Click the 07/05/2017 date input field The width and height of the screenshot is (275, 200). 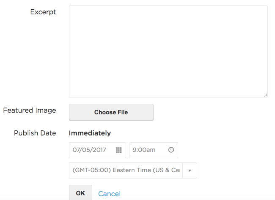pyautogui.click(x=97, y=150)
